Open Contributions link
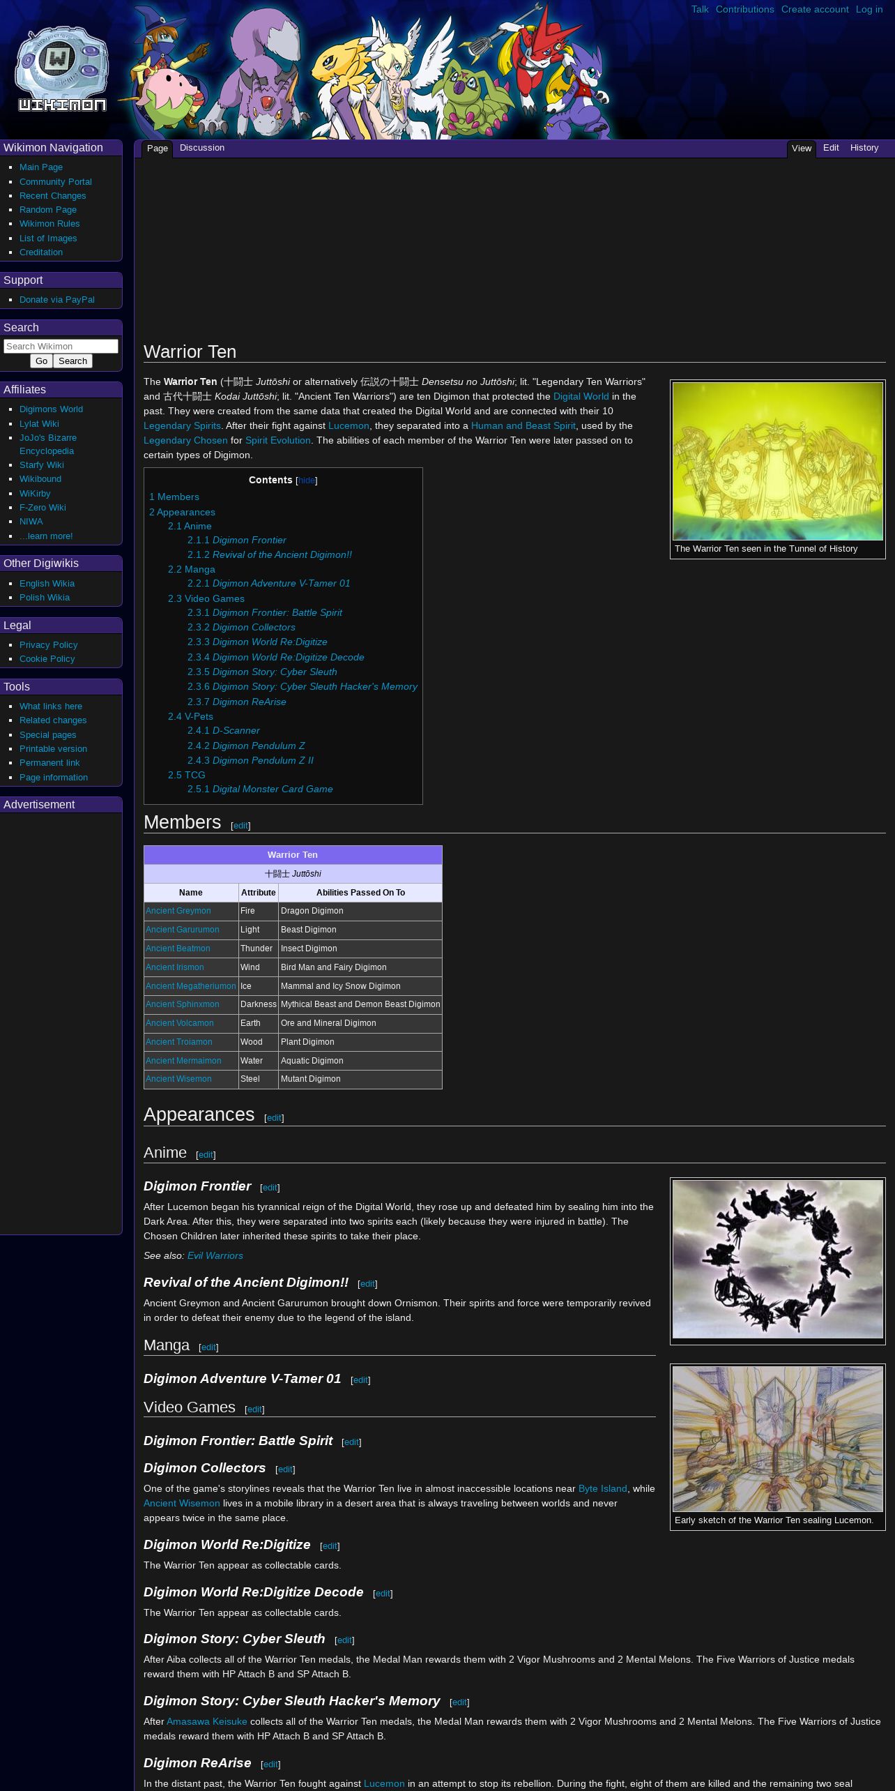Screen dimensions: 895x1791 744,9
